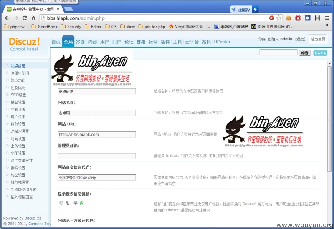This screenshot has height=229, width=334.
Task: Open the 论坛-ITPUB bookmark
Action: point(273,27)
